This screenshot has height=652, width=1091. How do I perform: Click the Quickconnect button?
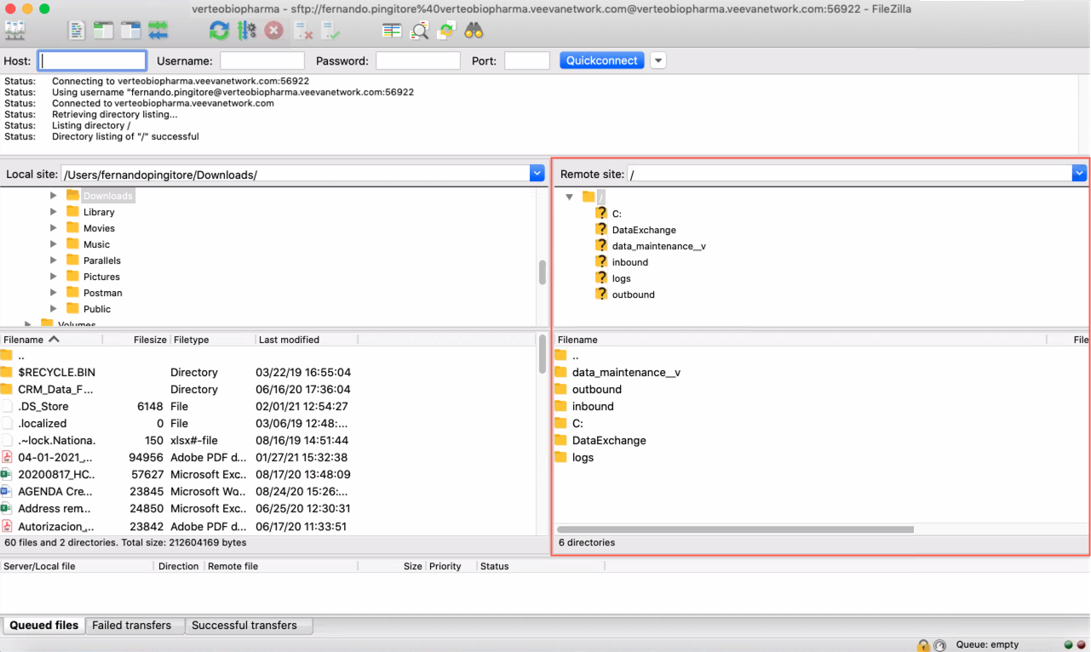(602, 60)
